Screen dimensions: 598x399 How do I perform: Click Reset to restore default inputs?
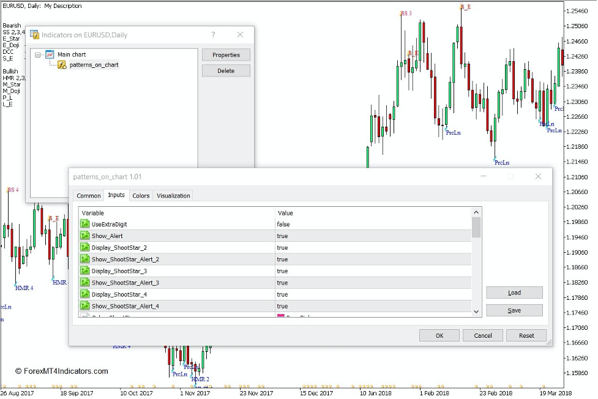click(x=525, y=335)
